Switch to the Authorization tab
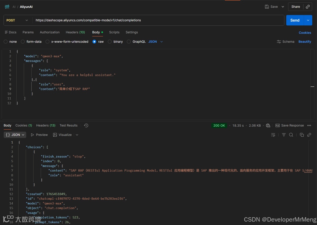 pyautogui.click(x=50, y=32)
